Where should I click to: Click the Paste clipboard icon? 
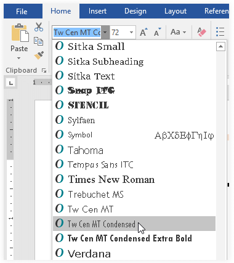click(20, 33)
